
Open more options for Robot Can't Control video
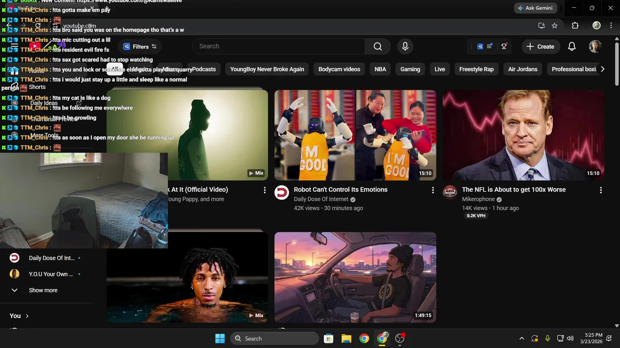coord(433,190)
